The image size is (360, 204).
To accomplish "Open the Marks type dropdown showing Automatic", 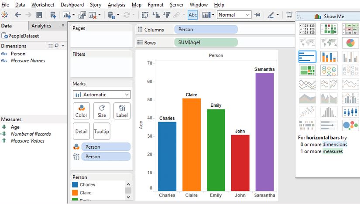I will click(x=102, y=95).
